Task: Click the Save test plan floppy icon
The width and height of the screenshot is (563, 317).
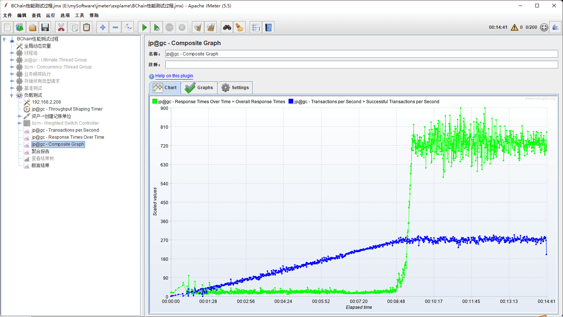Action: point(45,27)
